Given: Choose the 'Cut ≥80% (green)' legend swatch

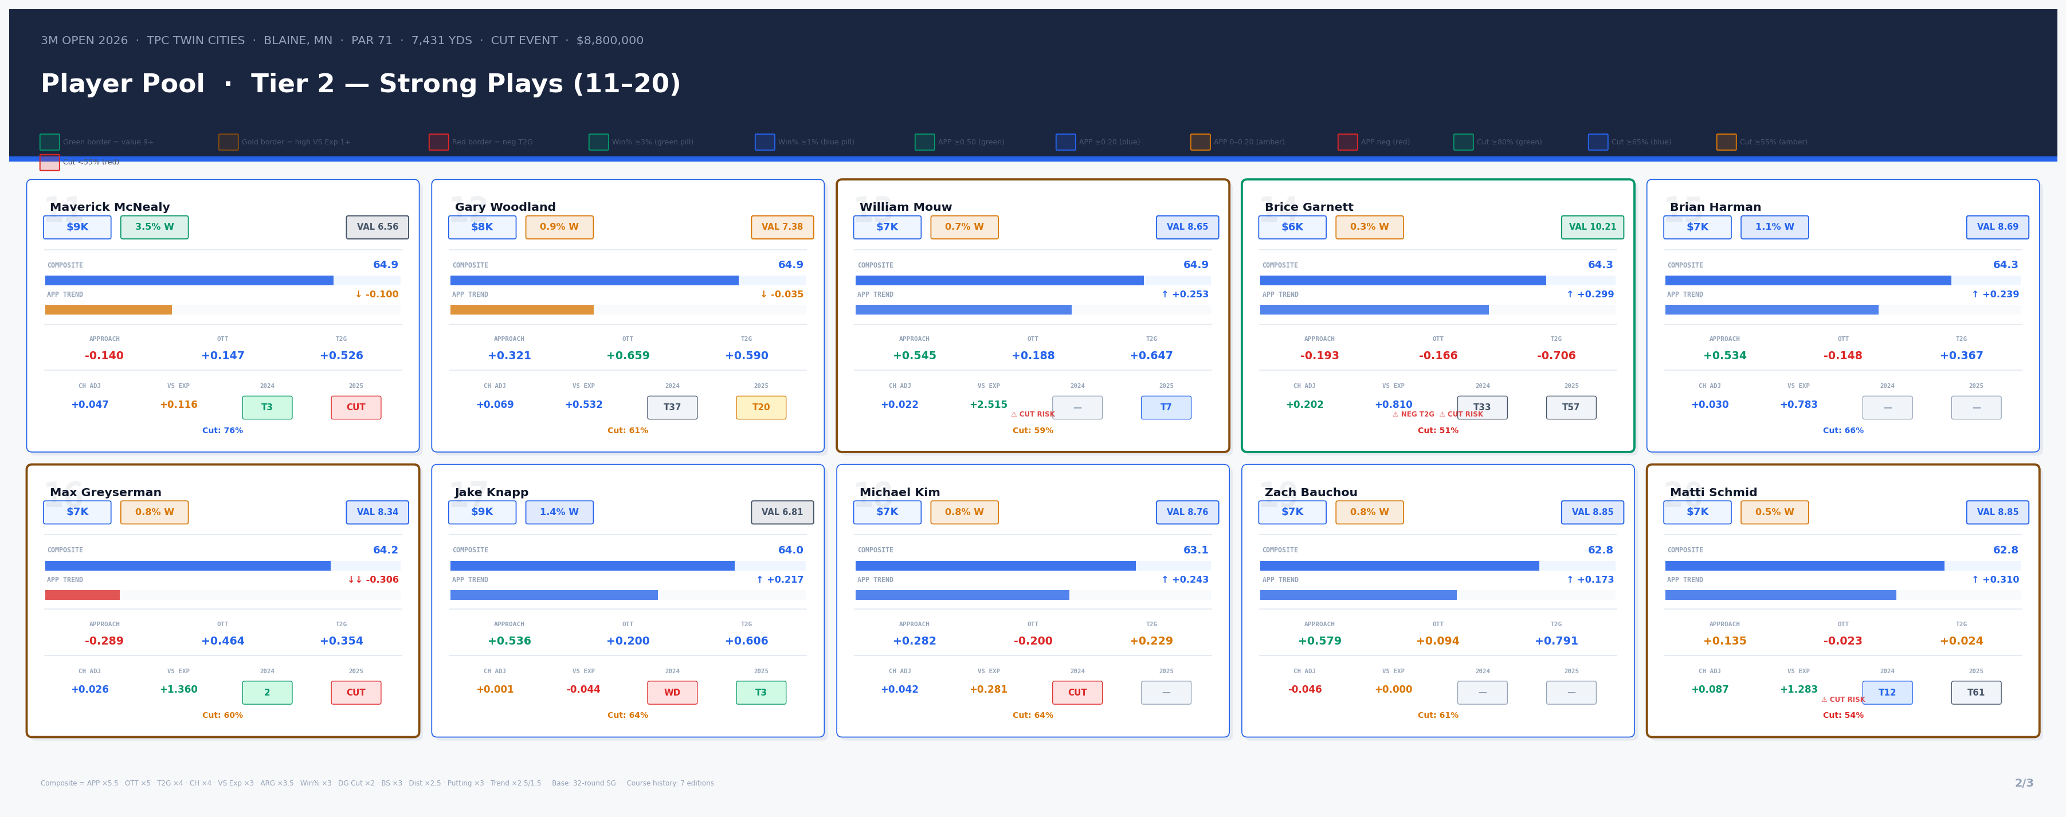Looking at the screenshot, I should point(1463,142).
